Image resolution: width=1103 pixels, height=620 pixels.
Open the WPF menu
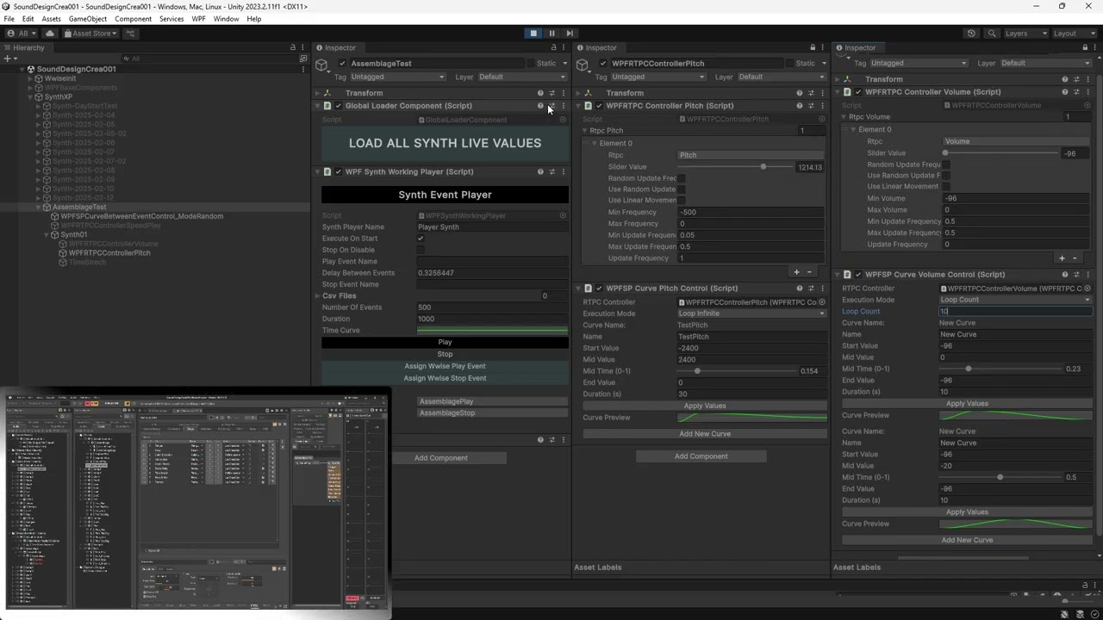(198, 19)
